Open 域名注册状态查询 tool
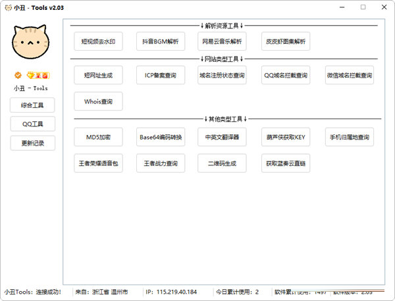This screenshot has height=301, width=395. pos(222,75)
